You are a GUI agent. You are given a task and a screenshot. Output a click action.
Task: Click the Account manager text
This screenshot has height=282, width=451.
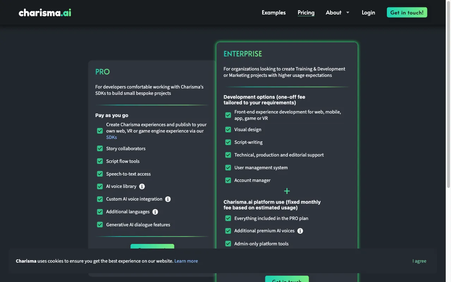253,180
